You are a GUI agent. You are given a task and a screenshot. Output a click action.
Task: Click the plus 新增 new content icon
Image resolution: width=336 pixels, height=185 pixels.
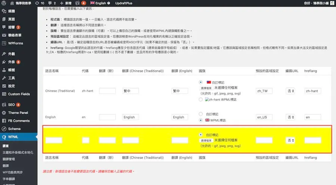pos(62,3)
